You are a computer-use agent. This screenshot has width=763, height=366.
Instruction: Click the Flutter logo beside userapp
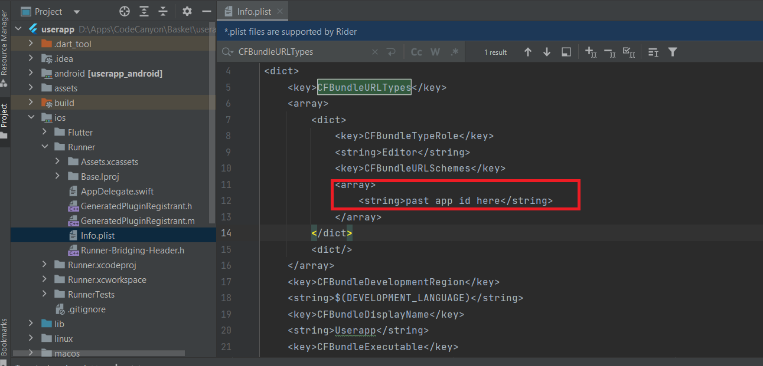pos(33,29)
